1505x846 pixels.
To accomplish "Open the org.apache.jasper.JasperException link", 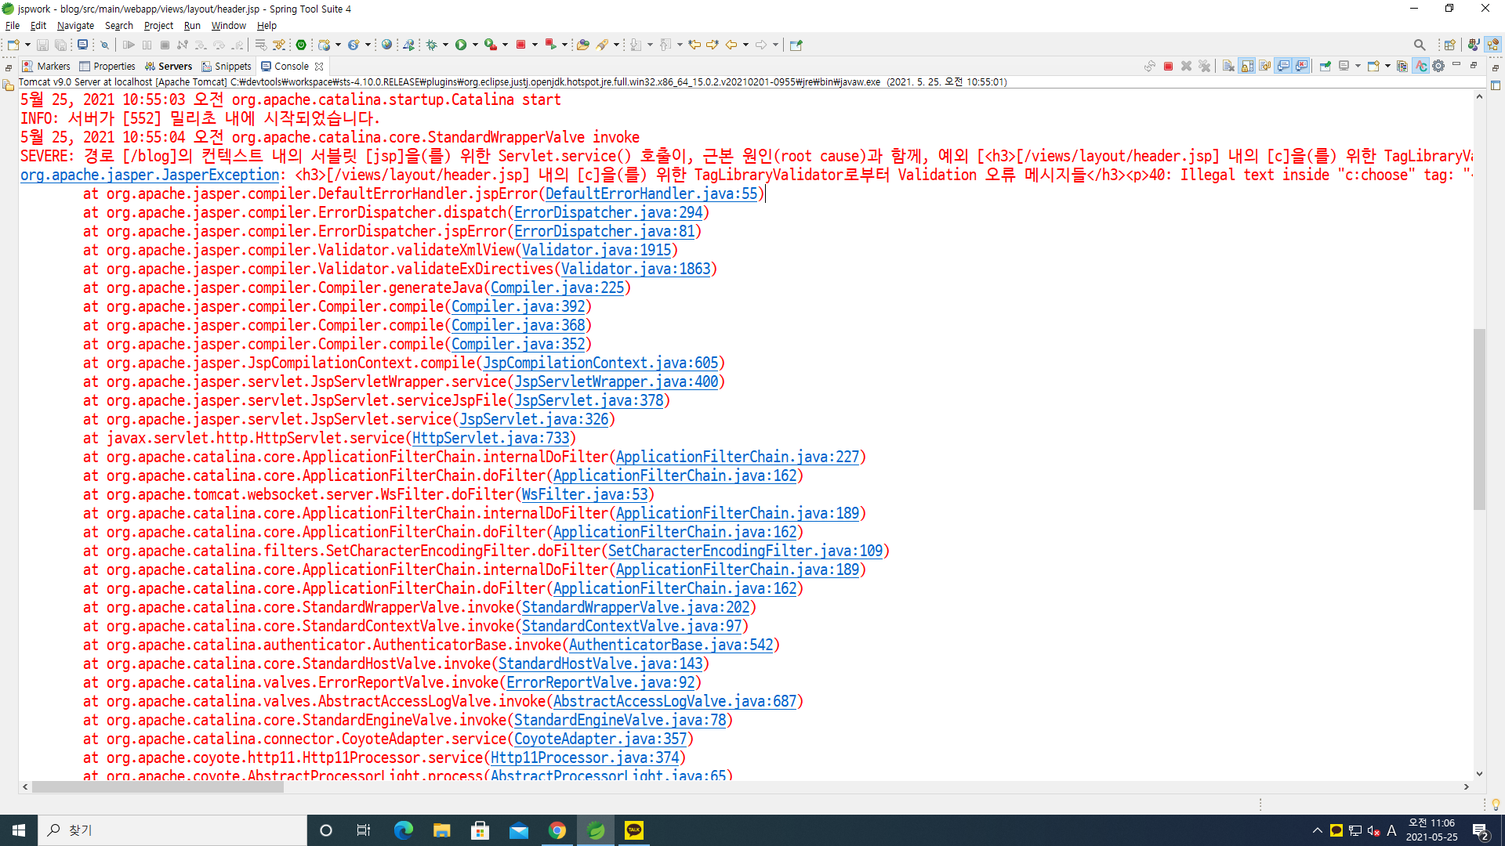I will point(150,175).
